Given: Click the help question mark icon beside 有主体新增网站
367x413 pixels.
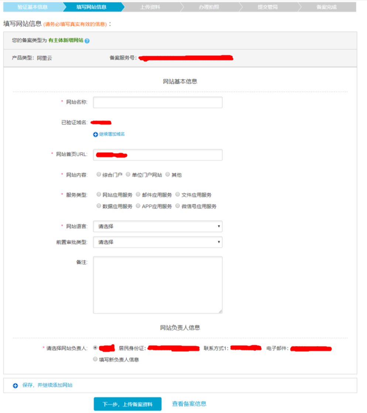Looking at the screenshot, I should (87, 41).
